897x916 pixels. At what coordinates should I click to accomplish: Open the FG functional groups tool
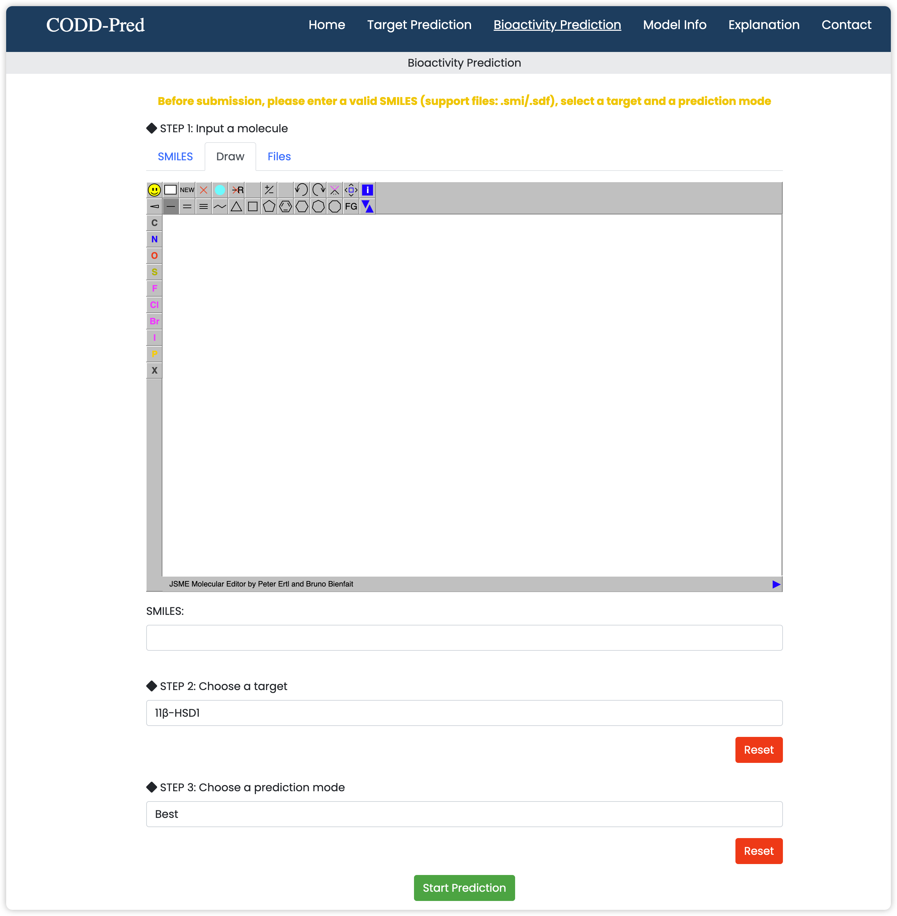point(351,206)
